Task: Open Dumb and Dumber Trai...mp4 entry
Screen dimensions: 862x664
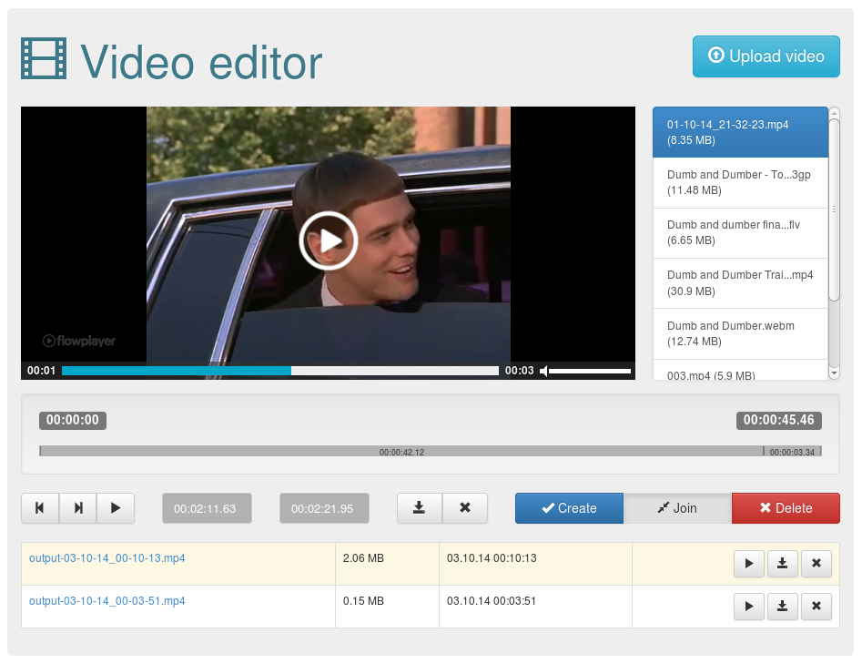Action: (x=740, y=283)
